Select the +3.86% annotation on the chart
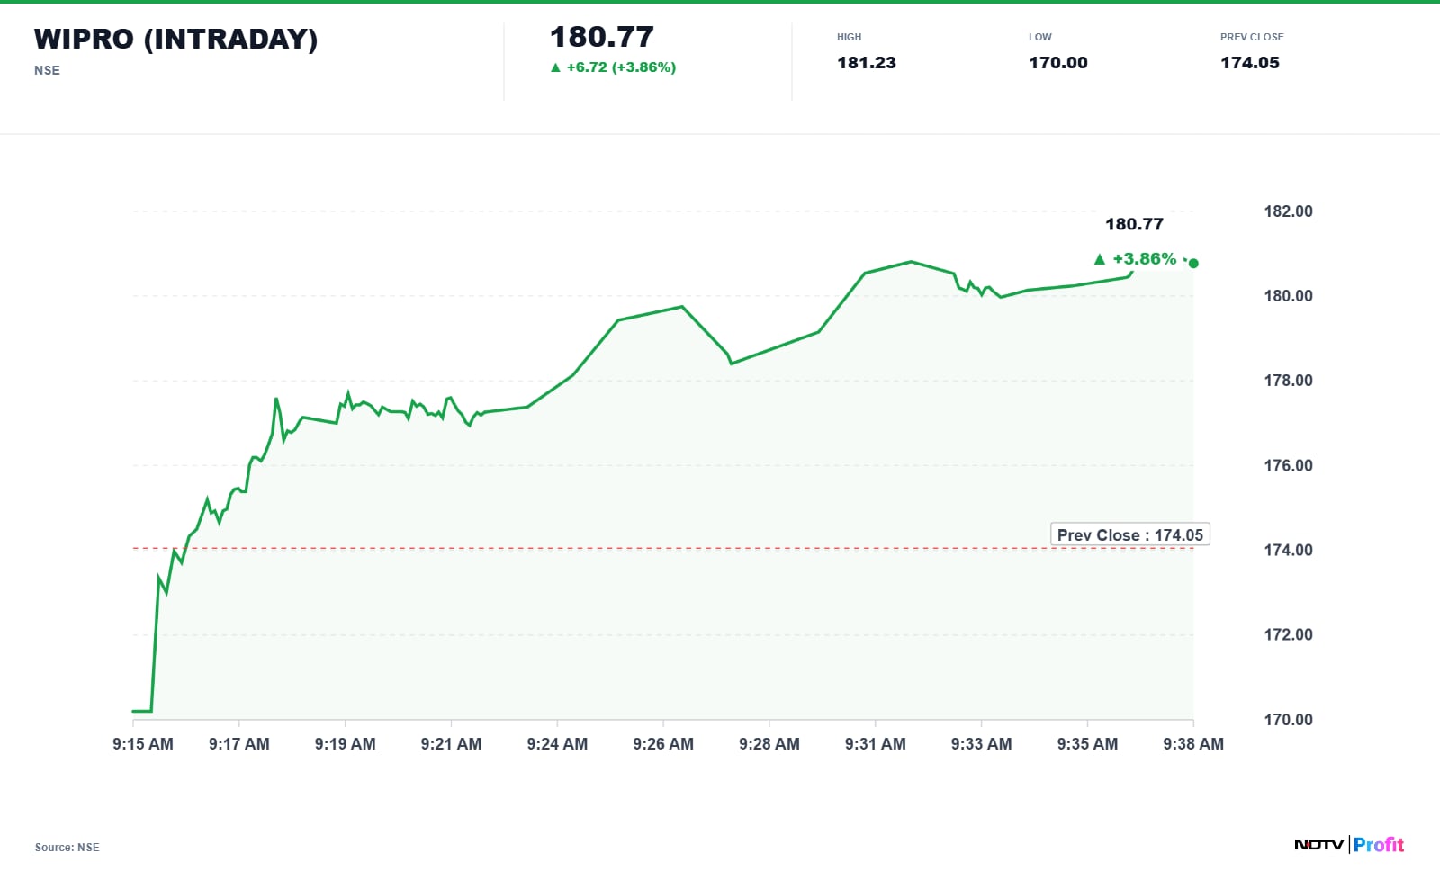This screenshot has width=1440, height=889. (x=1145, y=259)
